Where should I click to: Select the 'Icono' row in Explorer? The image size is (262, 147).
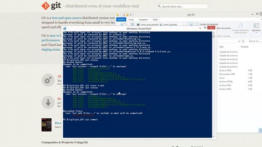click(x=236, y=78)
